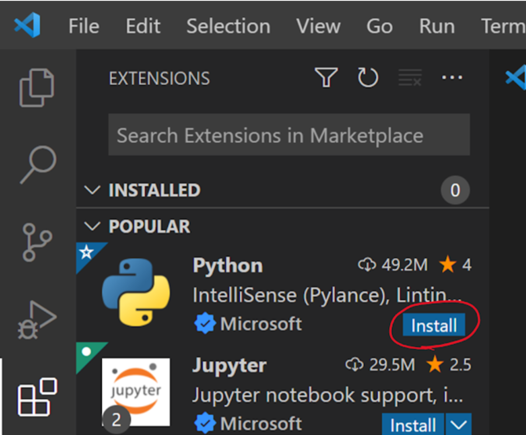The image size is (526, 435).
Task: Click the Search Extensions in Marketplace field
Action: point(289,135)
